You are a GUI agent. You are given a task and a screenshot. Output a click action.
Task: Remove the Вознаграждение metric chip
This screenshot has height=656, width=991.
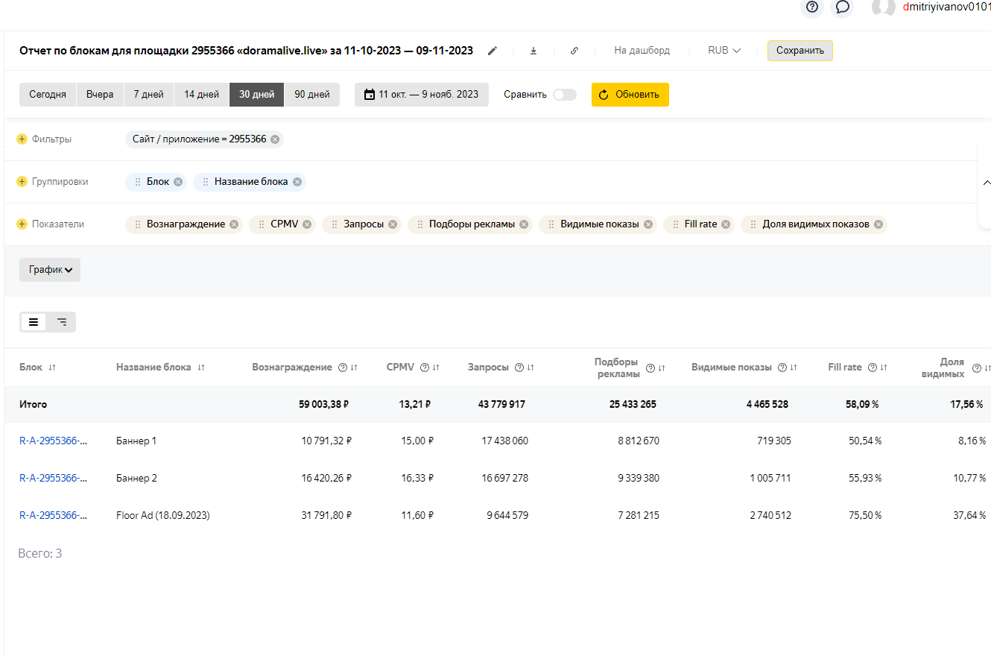click(234, 224)
